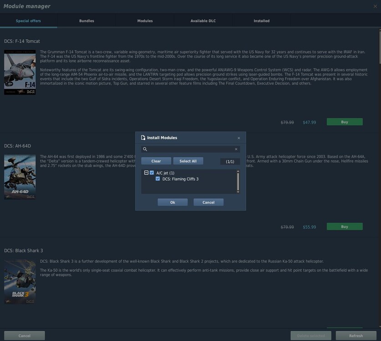This screenshot has width=381, height=341.
Task: Click the Black Shark 3 cover thumbnail
Action: (x=20, y=281)
